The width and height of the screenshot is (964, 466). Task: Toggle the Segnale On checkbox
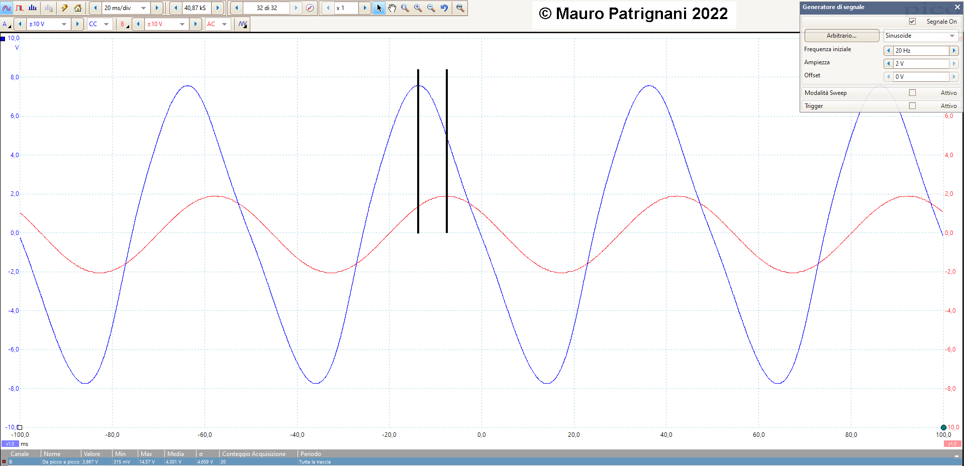coord(912,22)
